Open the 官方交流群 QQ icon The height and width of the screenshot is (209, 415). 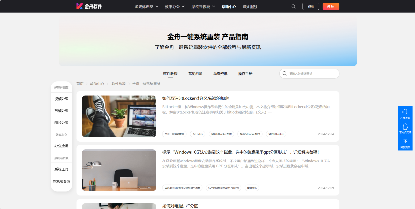[405, 126]
